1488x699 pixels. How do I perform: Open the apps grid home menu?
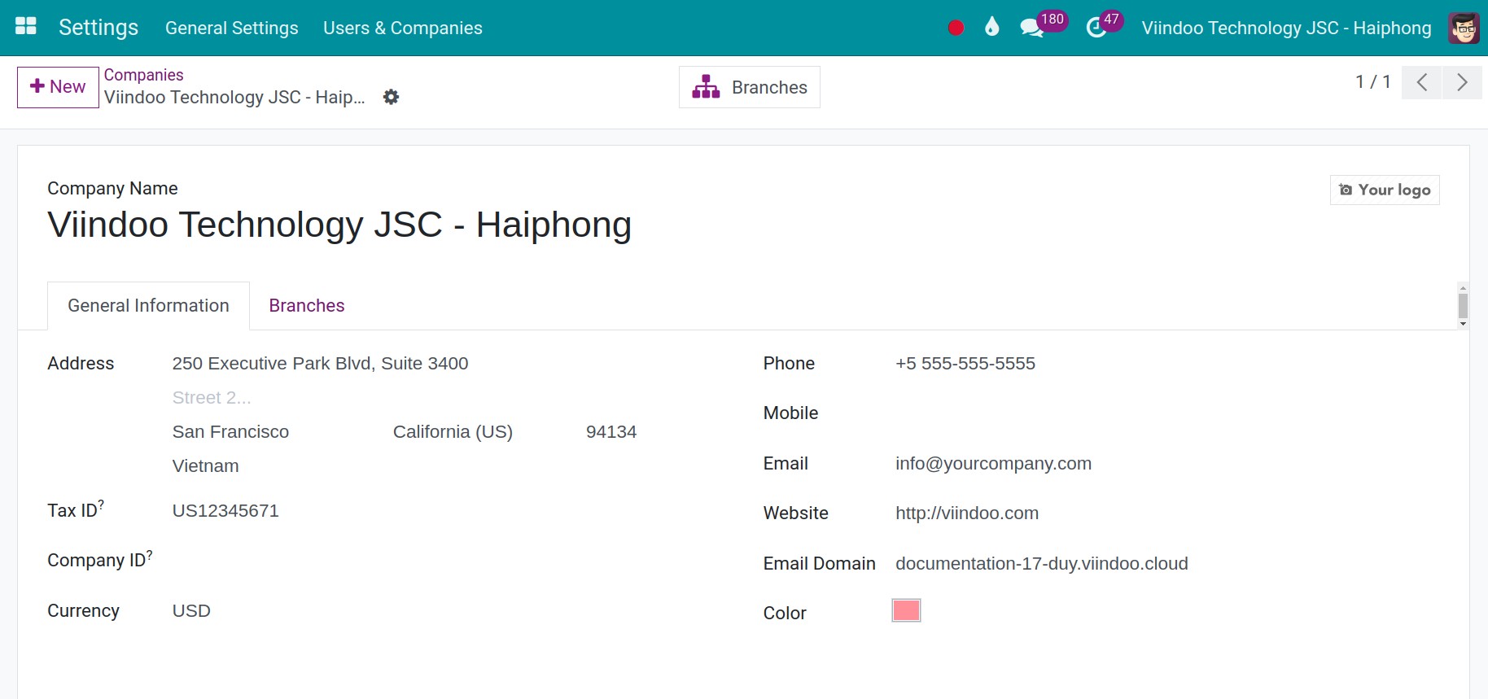[26, 27]
